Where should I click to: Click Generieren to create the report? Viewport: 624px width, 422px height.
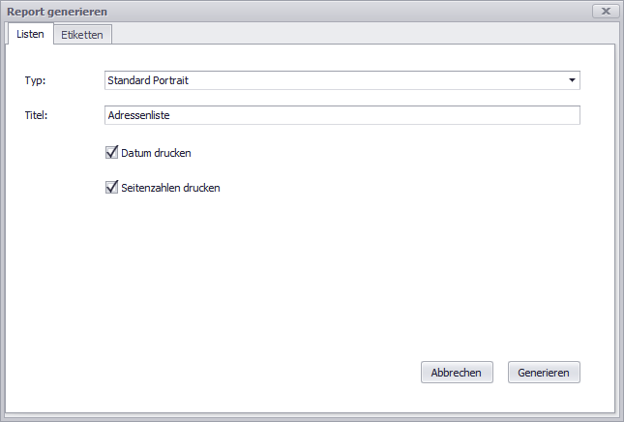pos(544,373)
